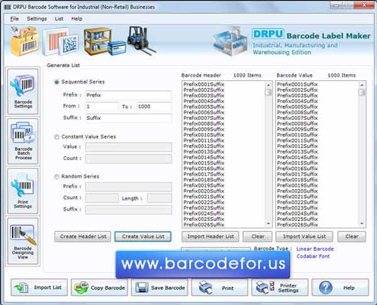Select Prefix0015Suffix in Barcode Header list
Viewport: 377px width, 305px height.
pyautogui.click(x=204, y=163)
